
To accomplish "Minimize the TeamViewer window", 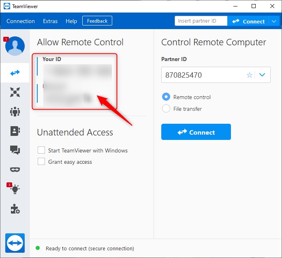I will coord(235,6).
